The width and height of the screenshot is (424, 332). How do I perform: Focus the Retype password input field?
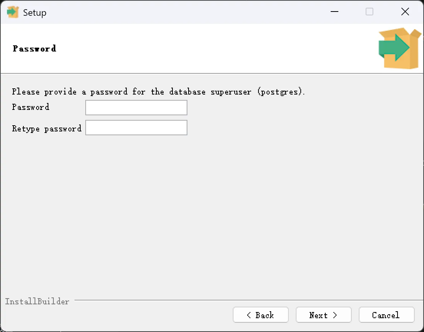(136, 128)
